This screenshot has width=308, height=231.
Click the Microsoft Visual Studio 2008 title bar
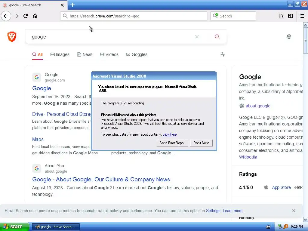(x=154, y=76)
